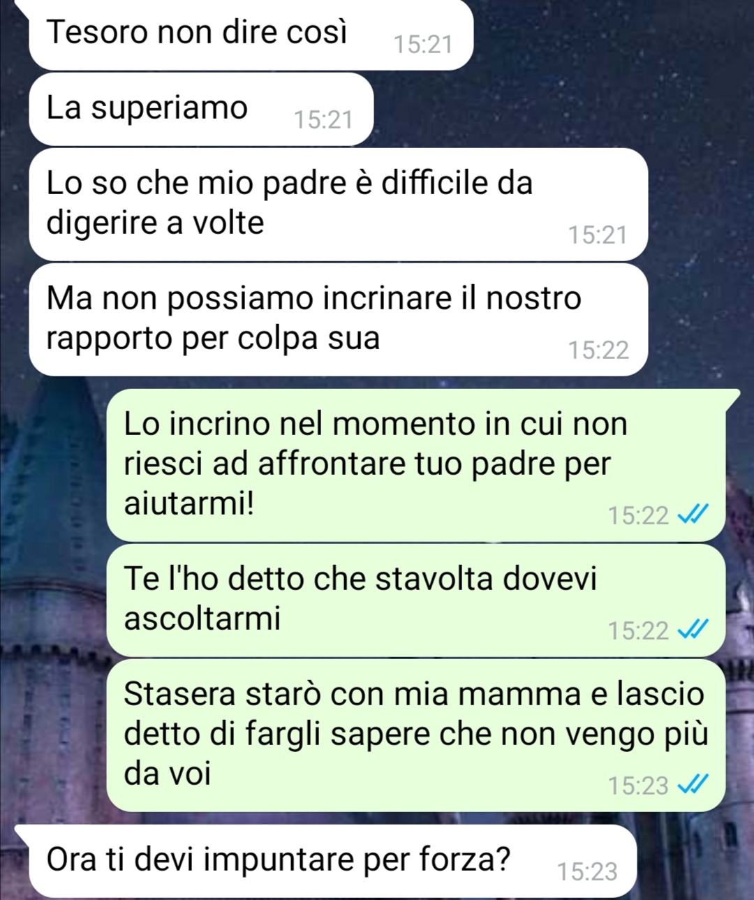754x900 pixels.
Task: Select the 'Lo incrino nel momento' message
Action: coord(416,464)
